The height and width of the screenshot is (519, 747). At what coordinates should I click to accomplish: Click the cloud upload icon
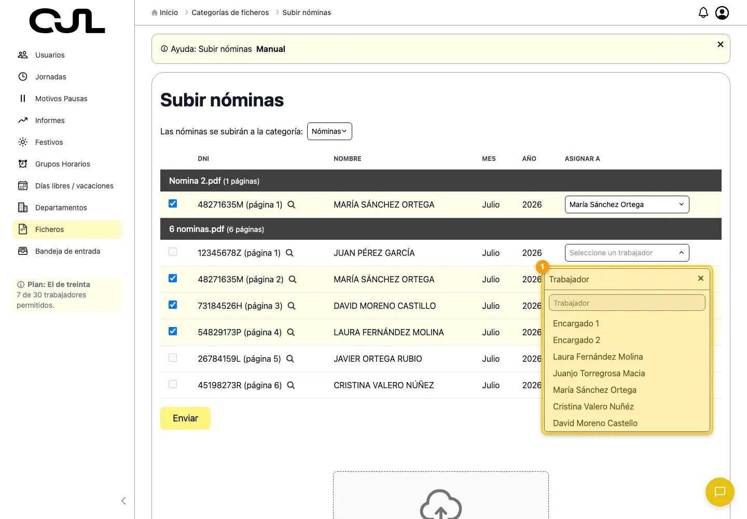point(441,504)
